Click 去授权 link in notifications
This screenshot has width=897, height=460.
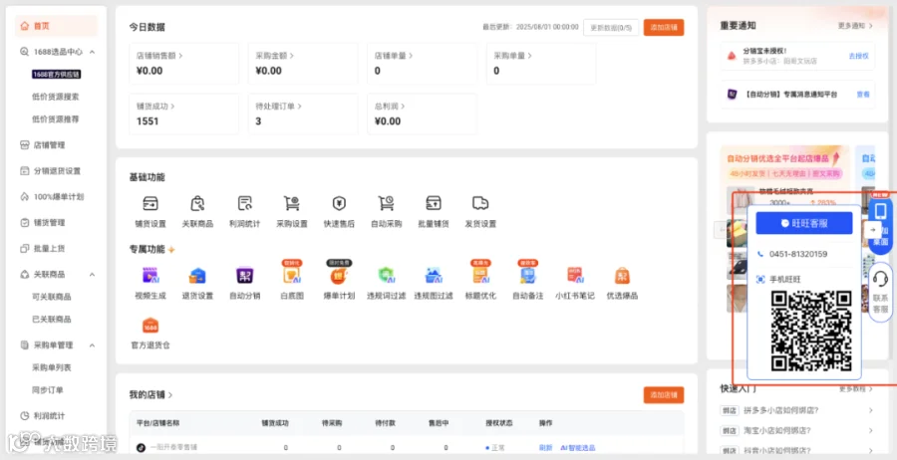point(859,56)
